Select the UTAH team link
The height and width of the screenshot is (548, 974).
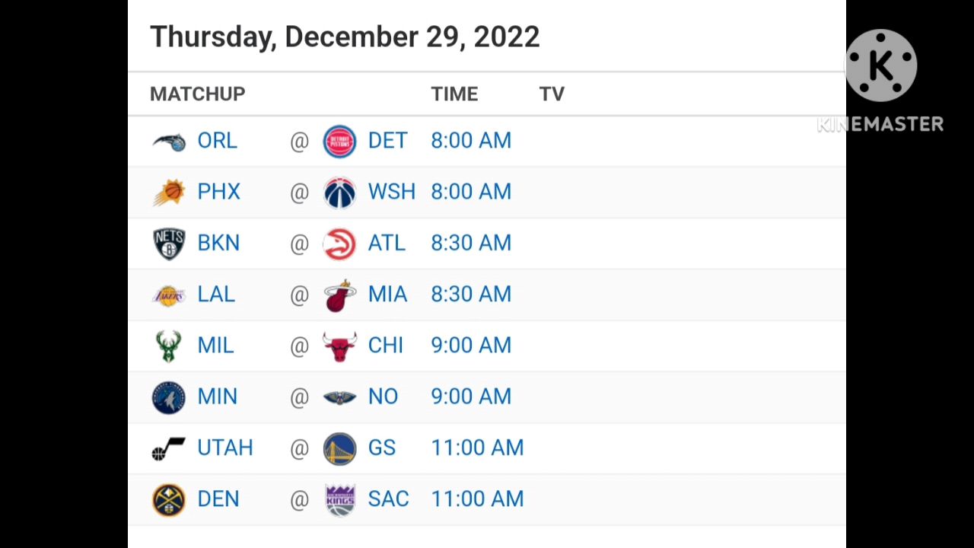224,448
